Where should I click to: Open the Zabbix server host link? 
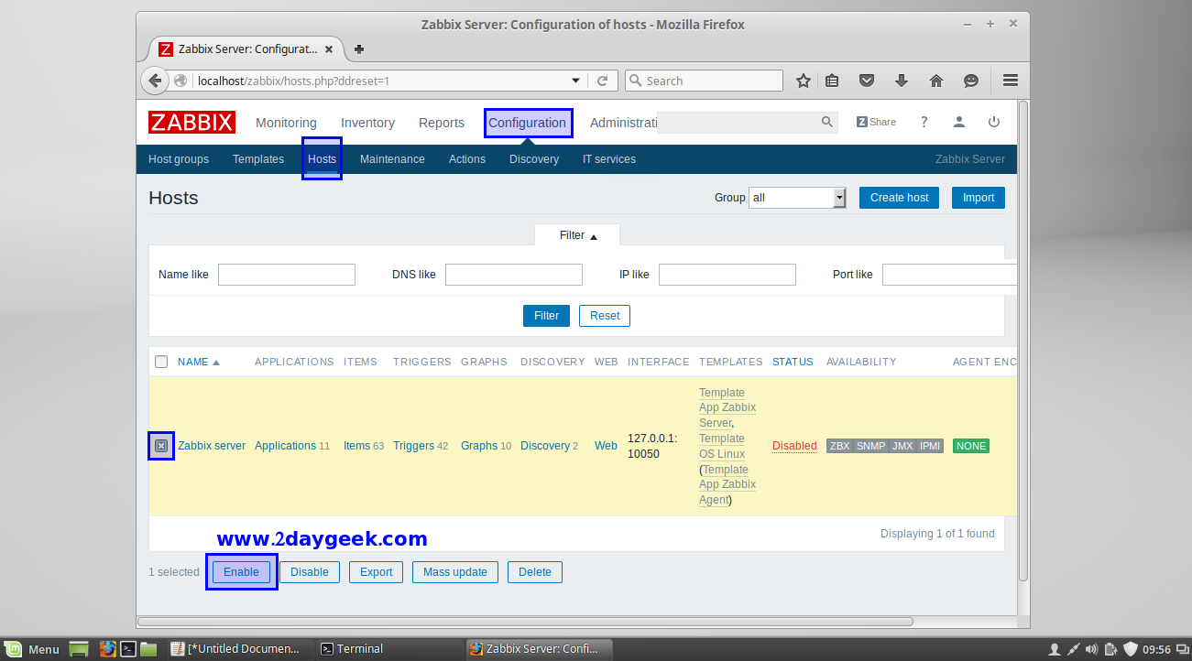click(212, 446)
